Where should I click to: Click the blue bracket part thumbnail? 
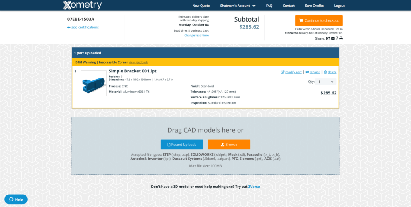(x=94, y=83)
